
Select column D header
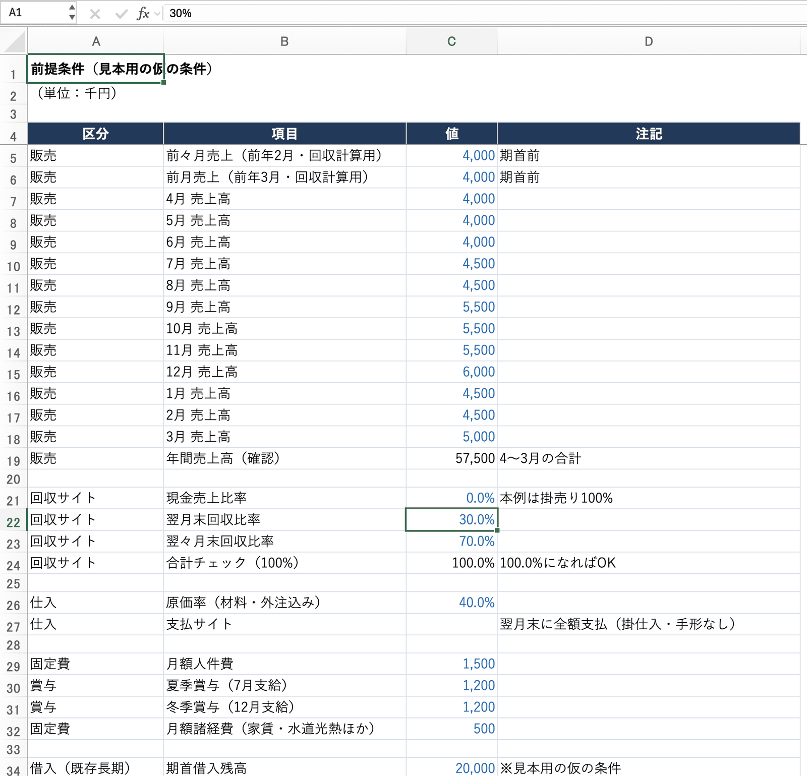pos(649,41)
